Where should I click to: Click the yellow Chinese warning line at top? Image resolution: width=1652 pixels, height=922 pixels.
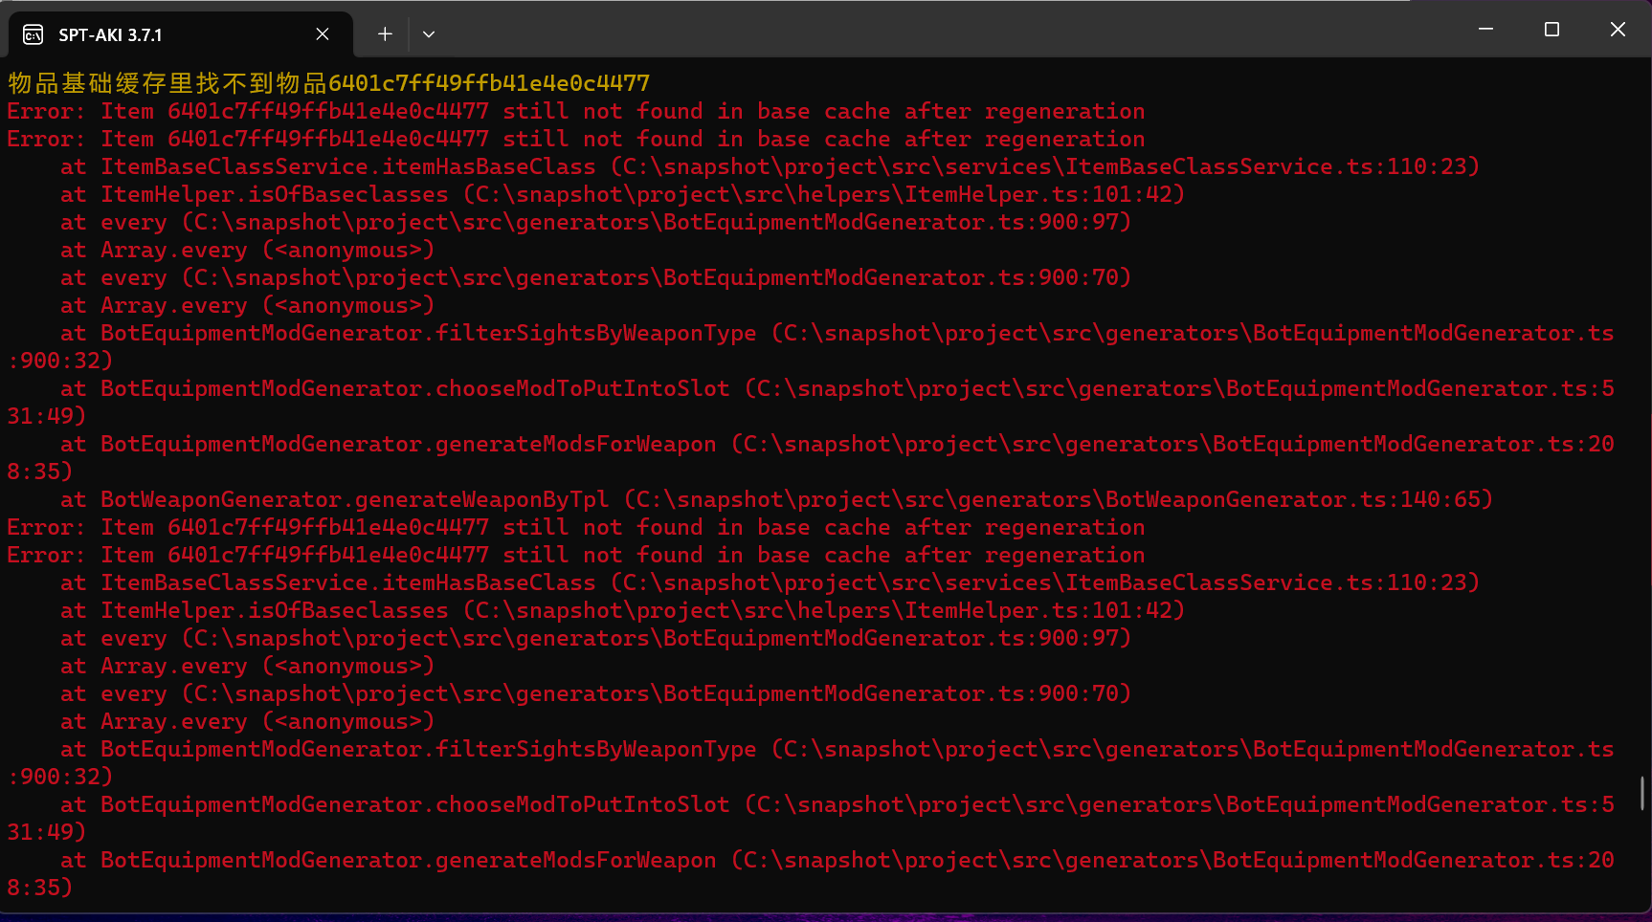(328, 83)
